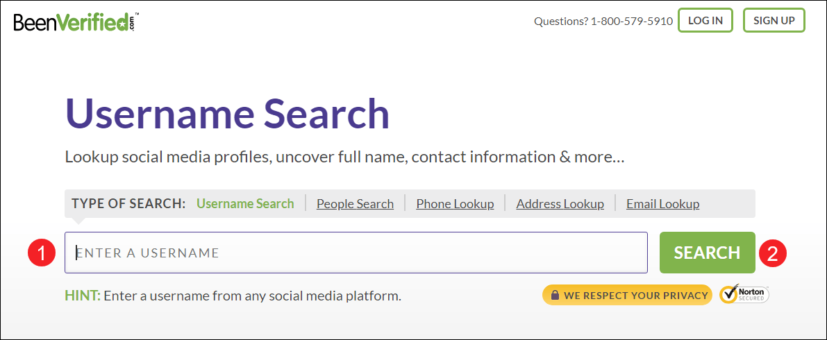Image resolution: width=827 pixels, height=340 pixels.
Task: Click the HINT text below the field
Action: click(233, 296)
